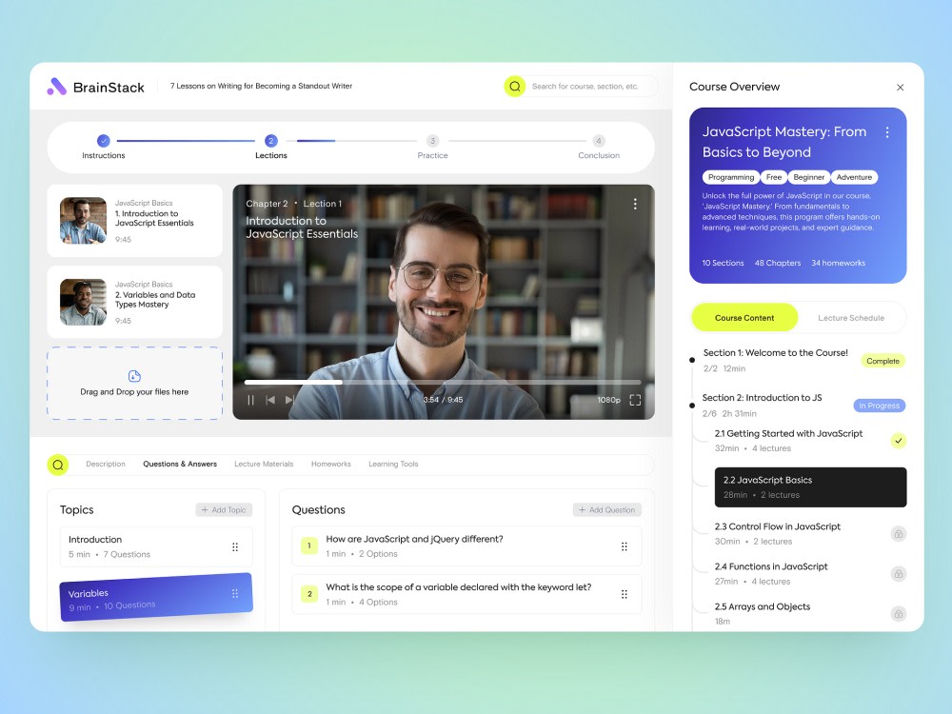Viewport: 952px width, 714px height.
Task: Click checkmark for 2.1 Getting Started
Action: [x=899, y=441]
